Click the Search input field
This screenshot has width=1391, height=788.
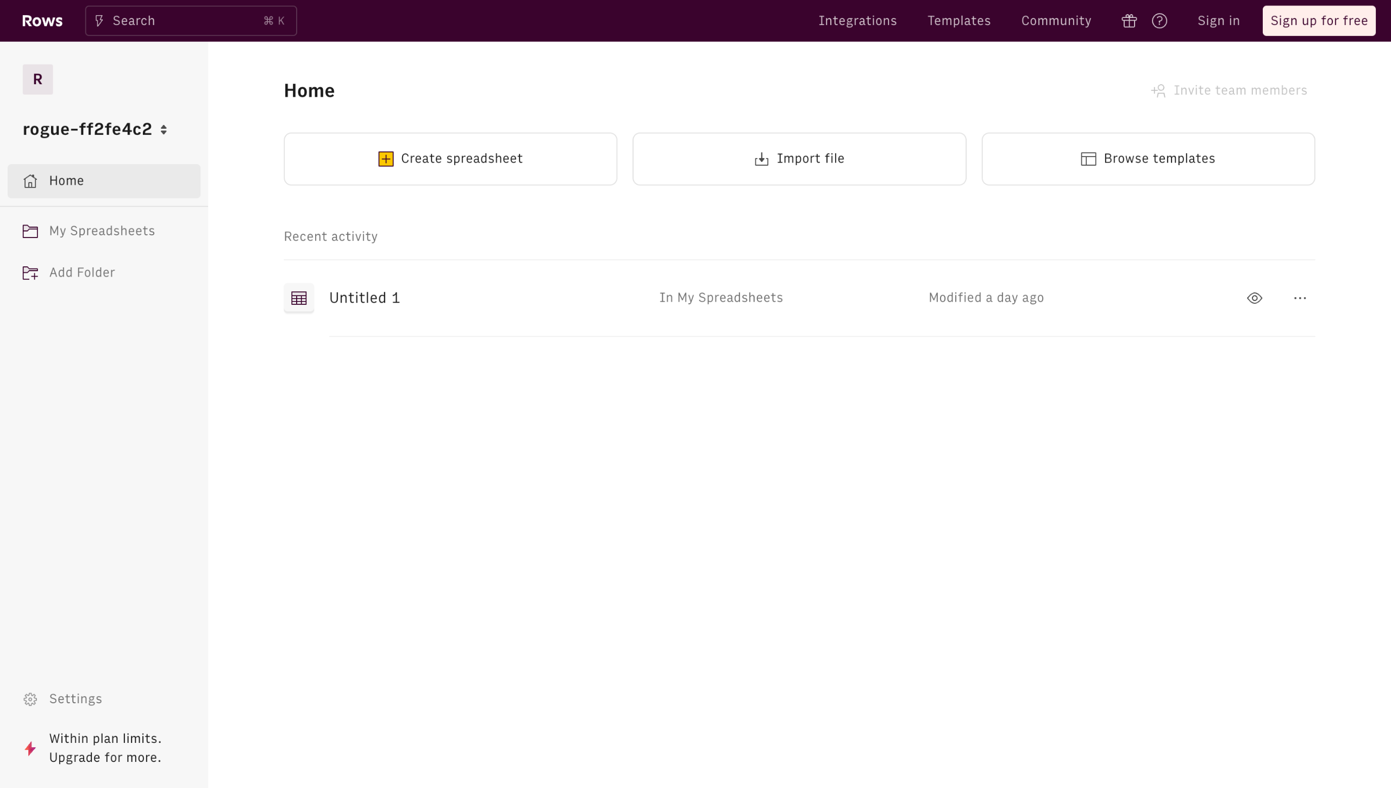191,21
